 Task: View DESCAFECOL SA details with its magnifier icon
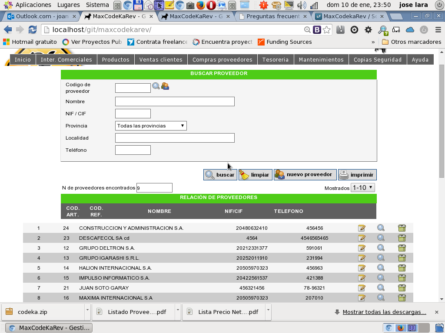tap(381, 238)
